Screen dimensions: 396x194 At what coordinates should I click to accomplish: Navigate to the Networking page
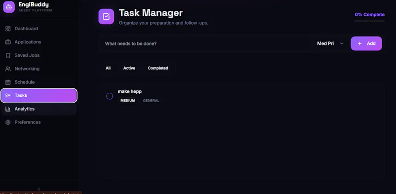point(39,69)
